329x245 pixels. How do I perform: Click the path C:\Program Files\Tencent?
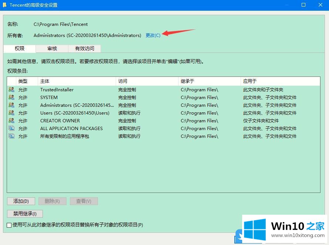tap(61, 24)
